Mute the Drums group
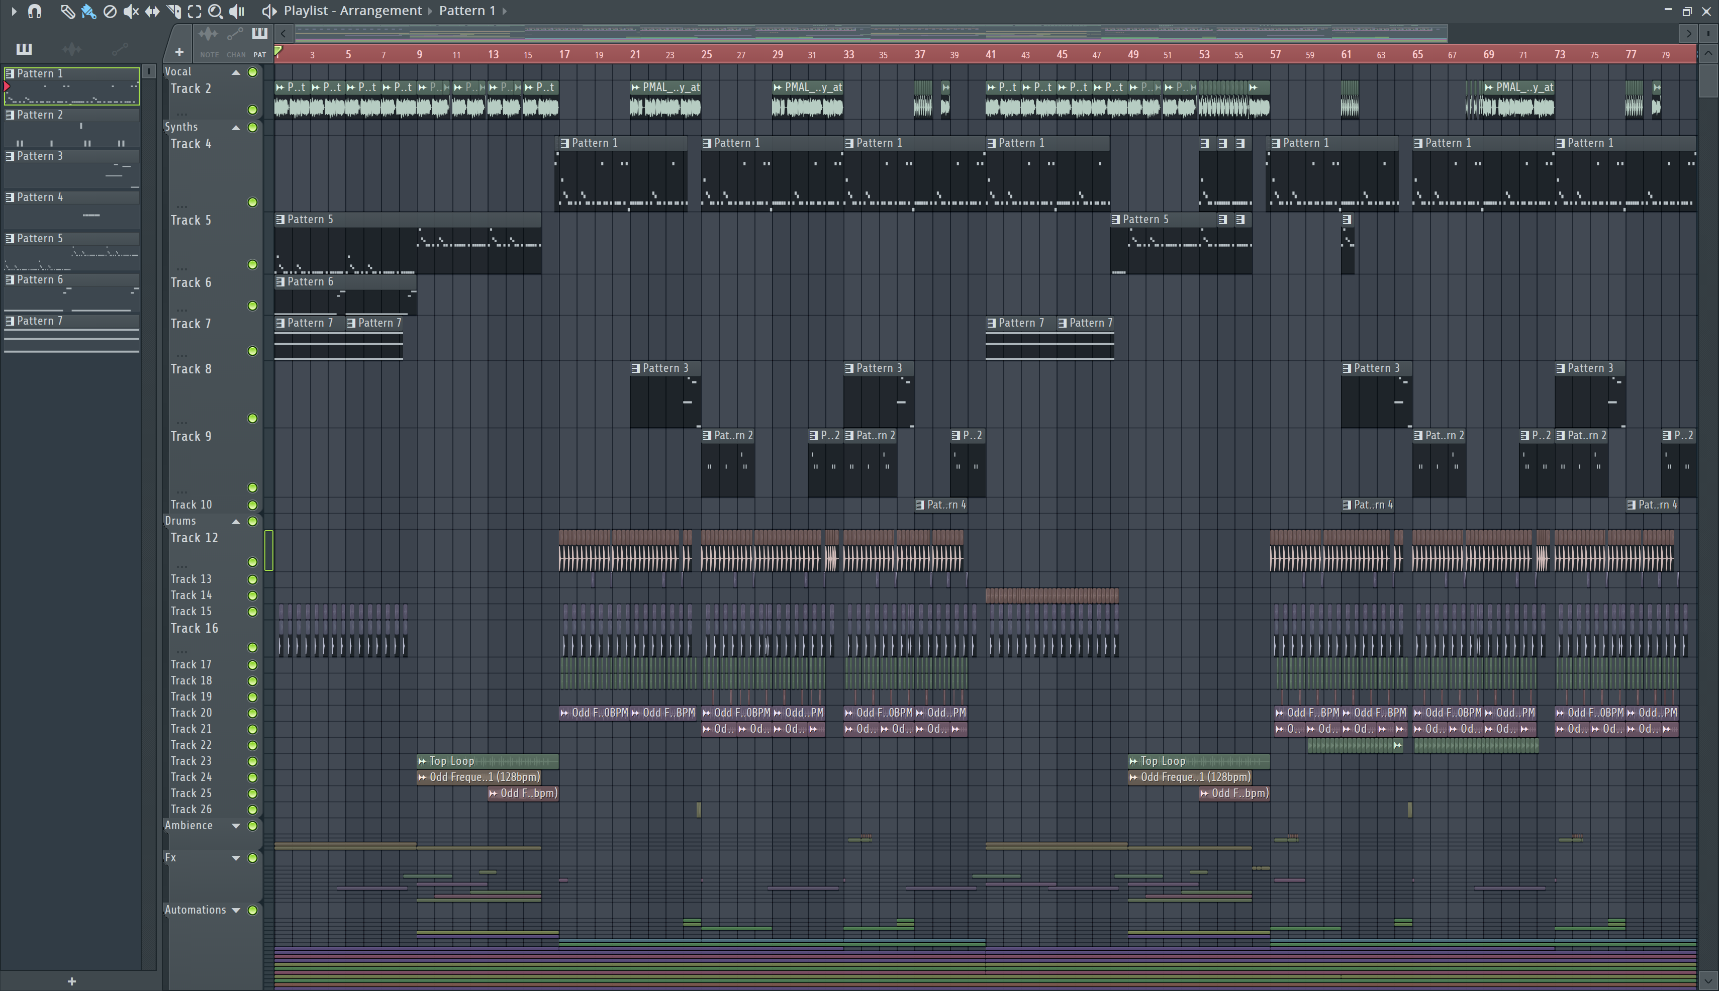 pos(253,521)
